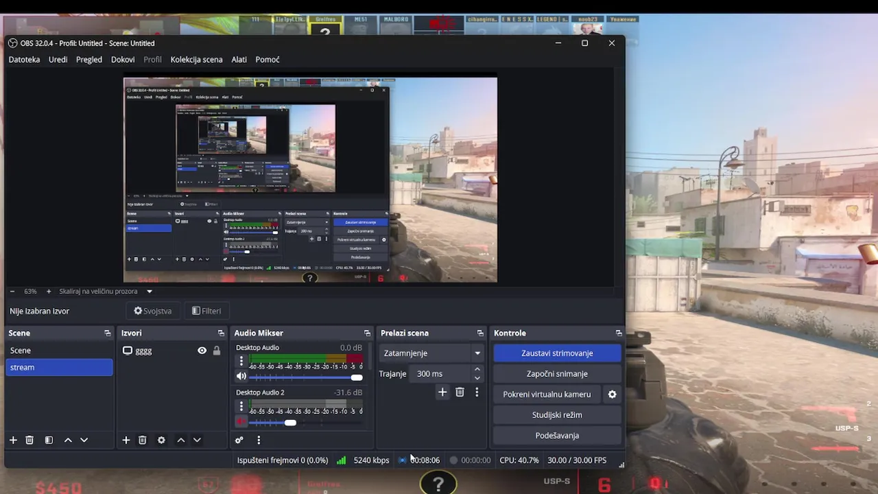Click Pokreni virtualnu kameru
This screenshot has height=494, width=878.
point(547,394)
